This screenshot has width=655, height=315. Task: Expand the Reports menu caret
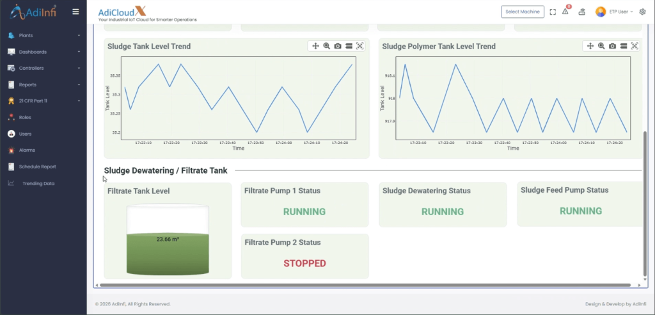pos(79,85)
